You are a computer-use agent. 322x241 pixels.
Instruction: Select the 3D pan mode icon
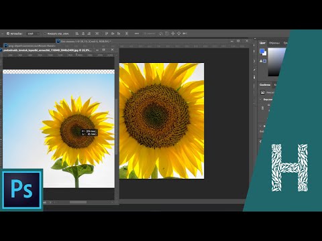[173, 33]
